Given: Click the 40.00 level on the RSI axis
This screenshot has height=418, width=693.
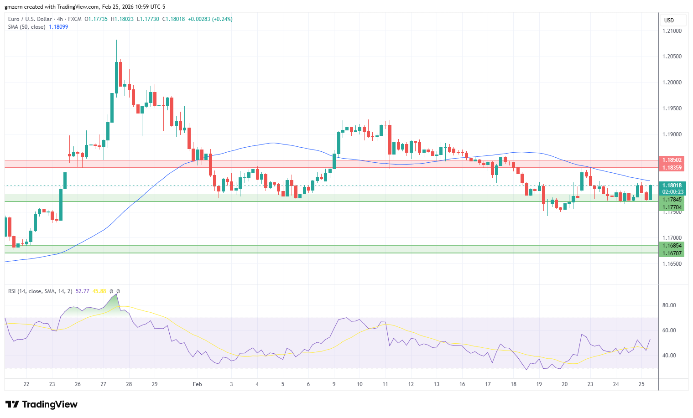Looking at the screenshot, I should click(669, 356).
